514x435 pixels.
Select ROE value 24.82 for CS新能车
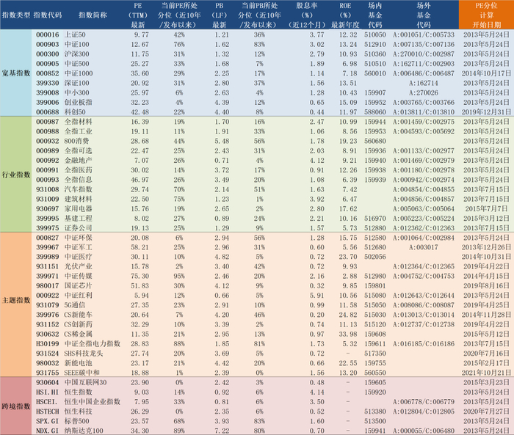pyautogui.click(x=348, y=315)
